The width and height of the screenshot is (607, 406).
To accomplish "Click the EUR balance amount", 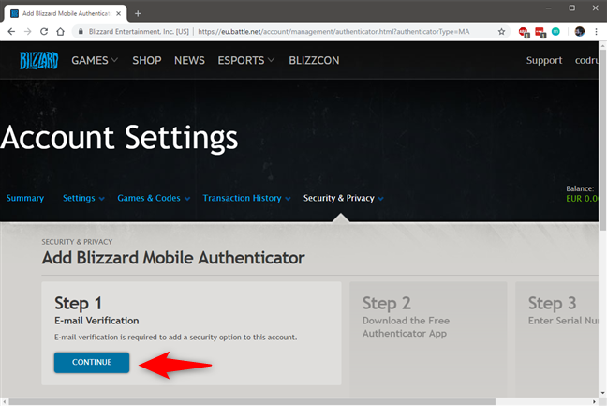I will tap(583, 199).
